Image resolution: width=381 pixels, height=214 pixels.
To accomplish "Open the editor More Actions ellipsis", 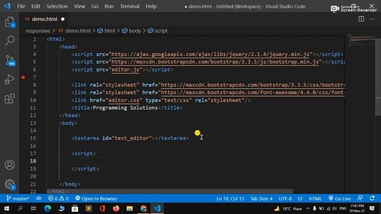I will pyautogui.click(x=371, y=19).
